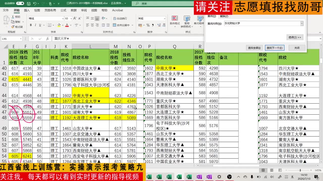Open the 等线 font name dropdown
Image resolution: width=323 pixels, height=181 pixels.
click(x=63, y=19)
